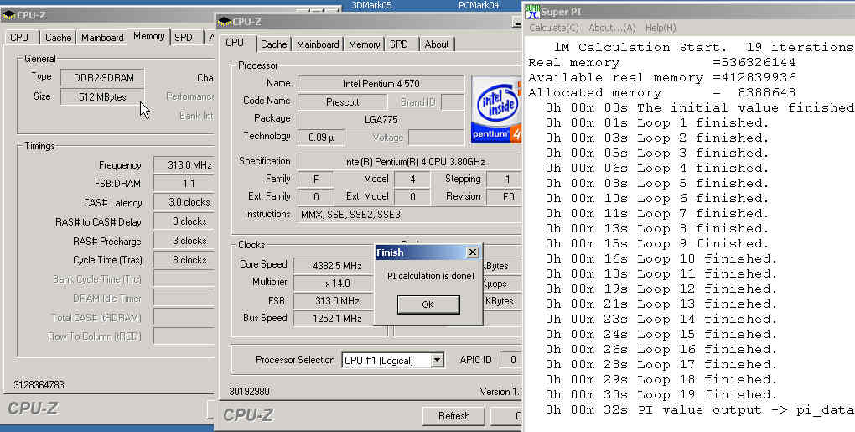
Task: Click the FSB:DRAM ratio value 1:1
Action: click(184, 183)
